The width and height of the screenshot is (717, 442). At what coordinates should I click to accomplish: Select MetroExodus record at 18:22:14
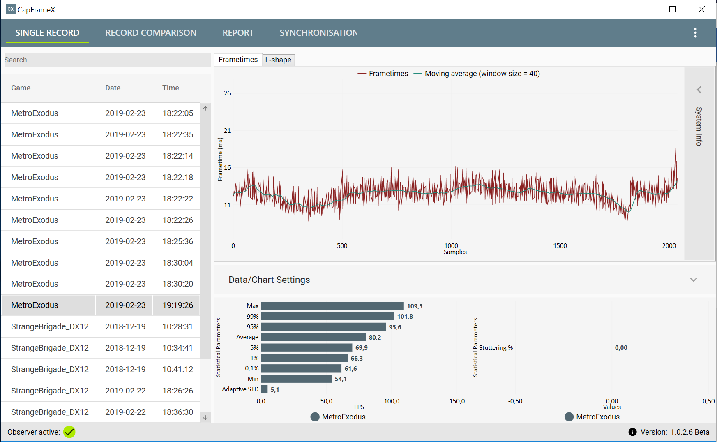tap(101, 156)
